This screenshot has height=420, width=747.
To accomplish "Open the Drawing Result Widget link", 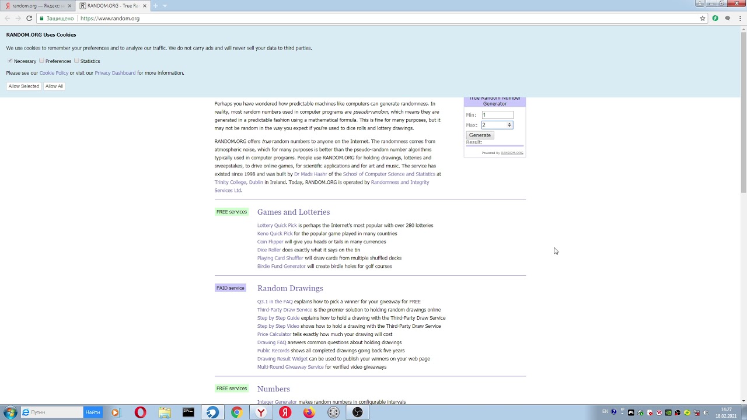I will click(x=282, y=359).
